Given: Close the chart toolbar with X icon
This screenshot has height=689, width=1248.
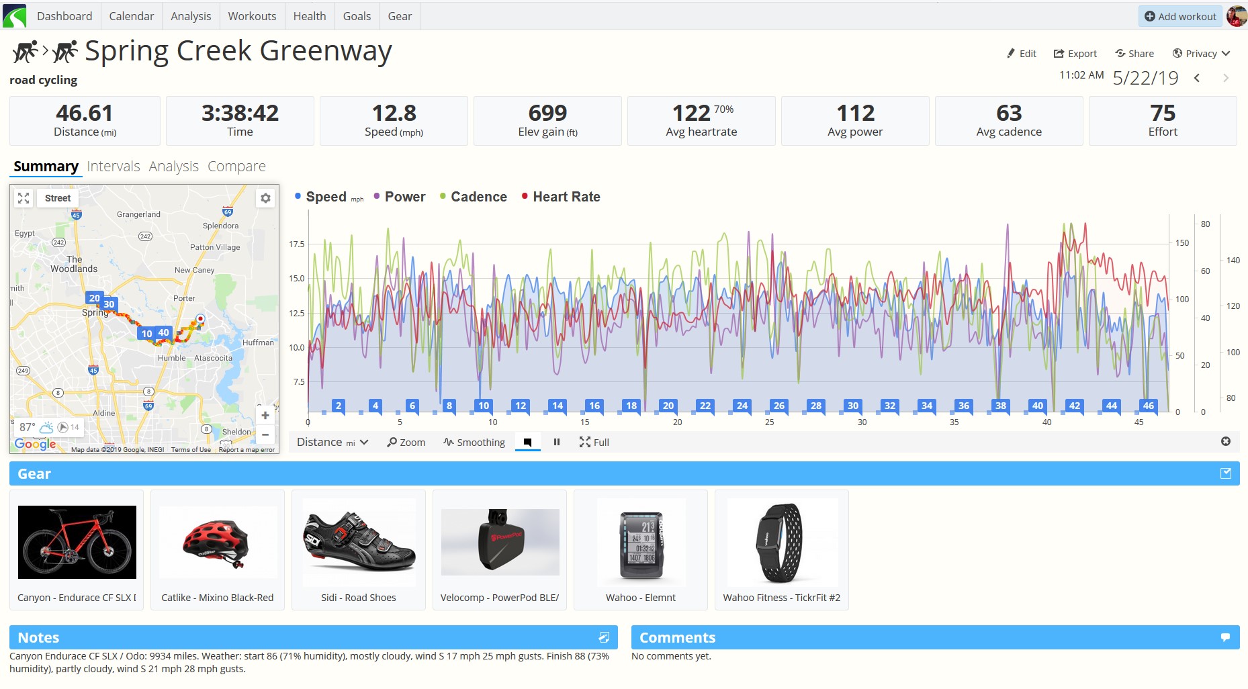Looking at the screenshot, I should point(1225,441).
